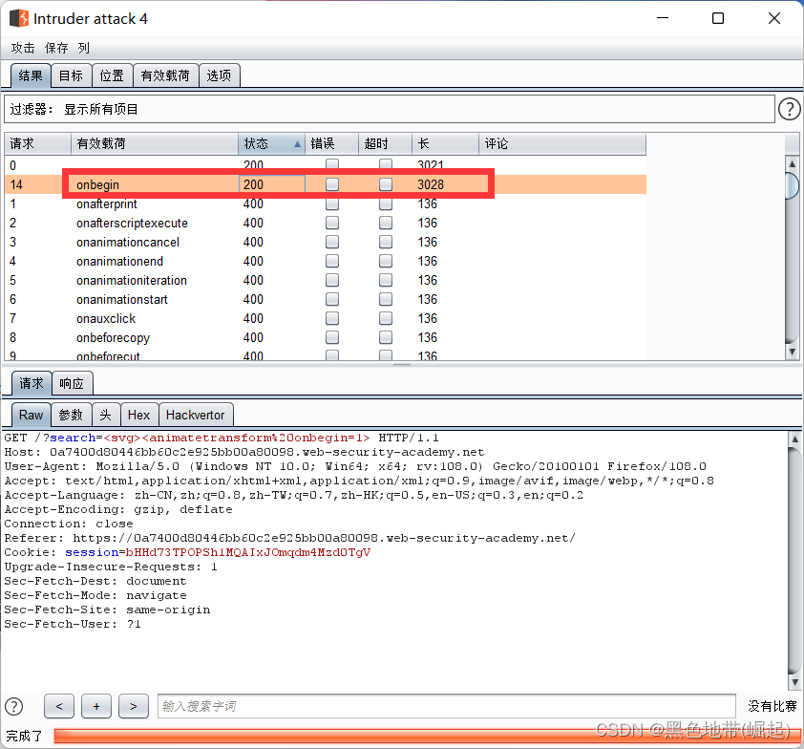Click the results table scrollbar thumb
The height and width of the screenshot is (749, 804).
793,185
